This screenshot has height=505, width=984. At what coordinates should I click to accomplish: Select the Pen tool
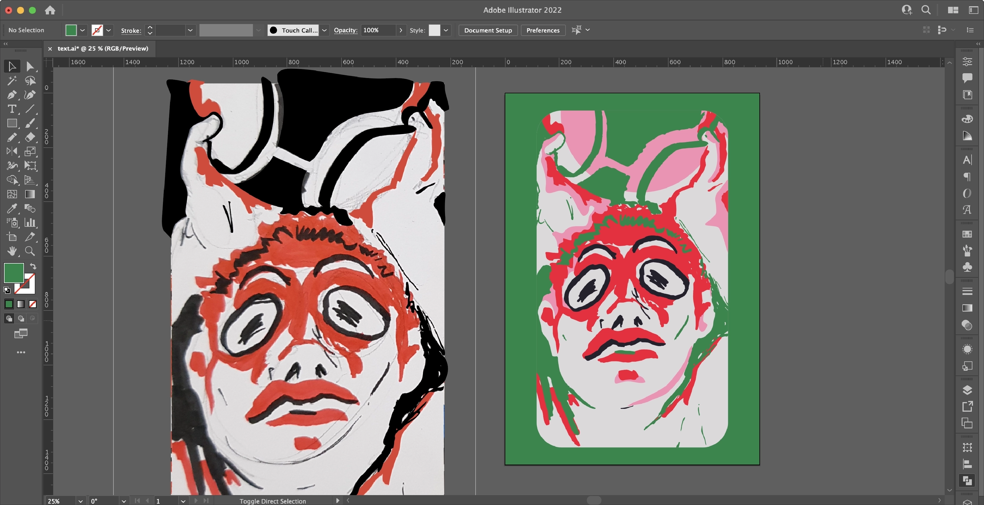click(12, 95)
